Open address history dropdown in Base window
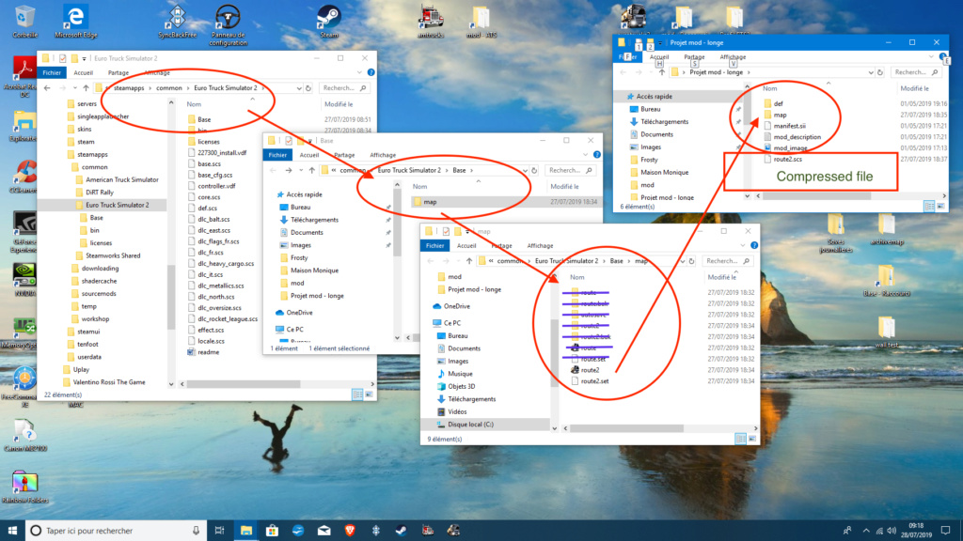 [525, 171]
